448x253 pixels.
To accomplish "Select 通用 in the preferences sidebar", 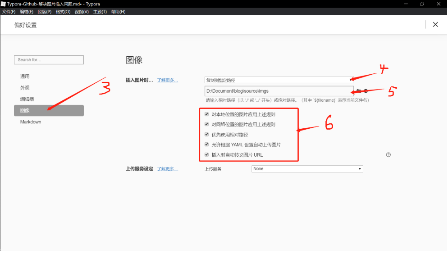I will (49, 77).
